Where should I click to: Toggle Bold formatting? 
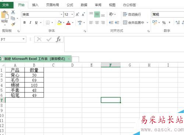tap(25, 22)
